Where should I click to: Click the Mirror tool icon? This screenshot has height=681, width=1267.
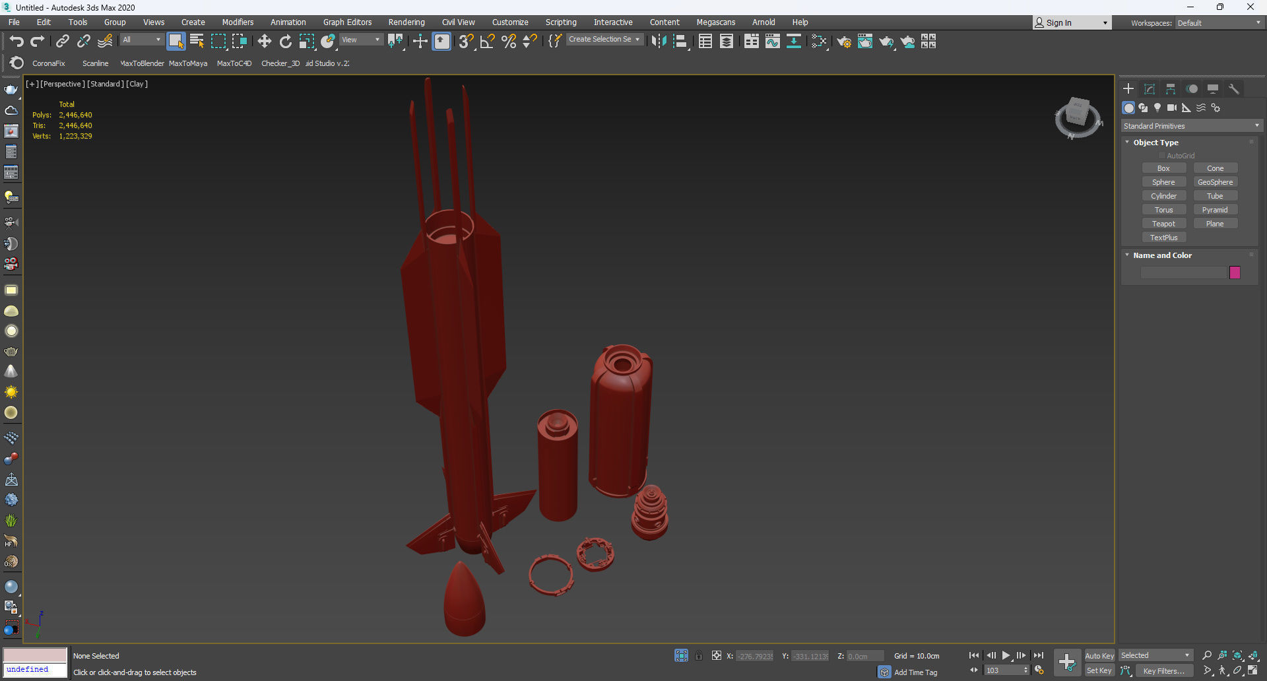coord(659,42)
